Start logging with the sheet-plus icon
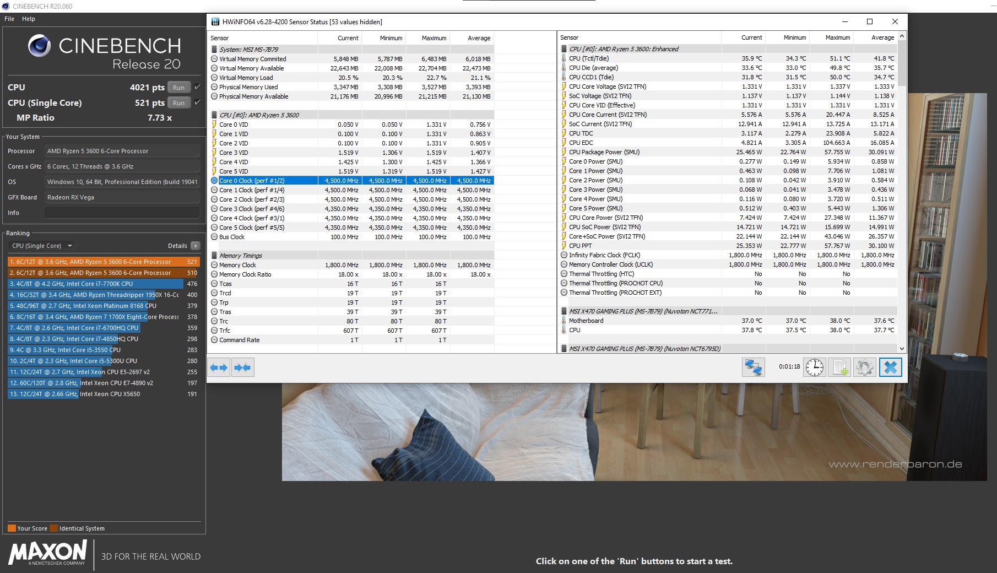Image resolution: width=997 pixels, height=573 pixels. (839, 367)
